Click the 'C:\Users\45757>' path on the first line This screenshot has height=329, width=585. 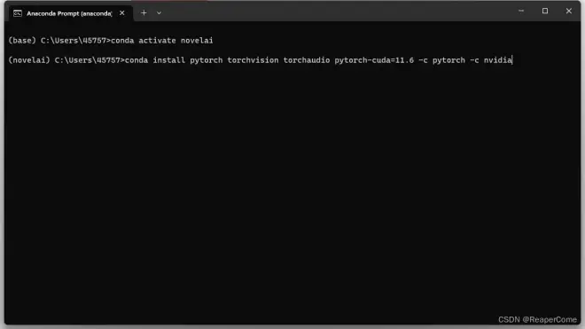pos(75,40)
